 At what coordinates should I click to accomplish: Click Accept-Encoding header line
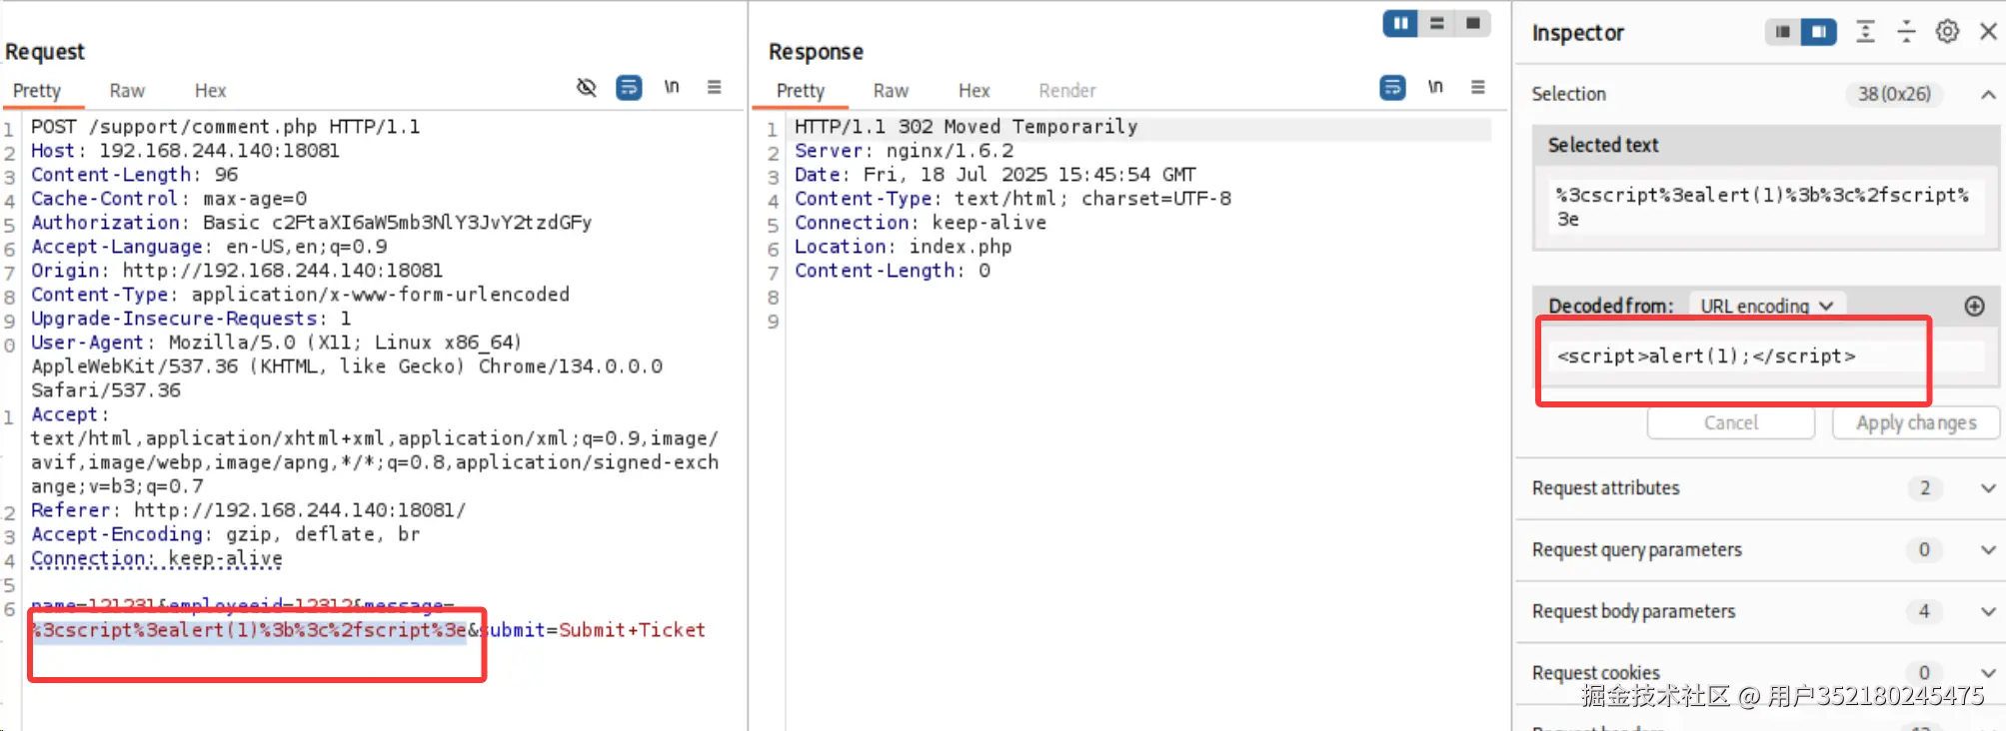point(225,534)
